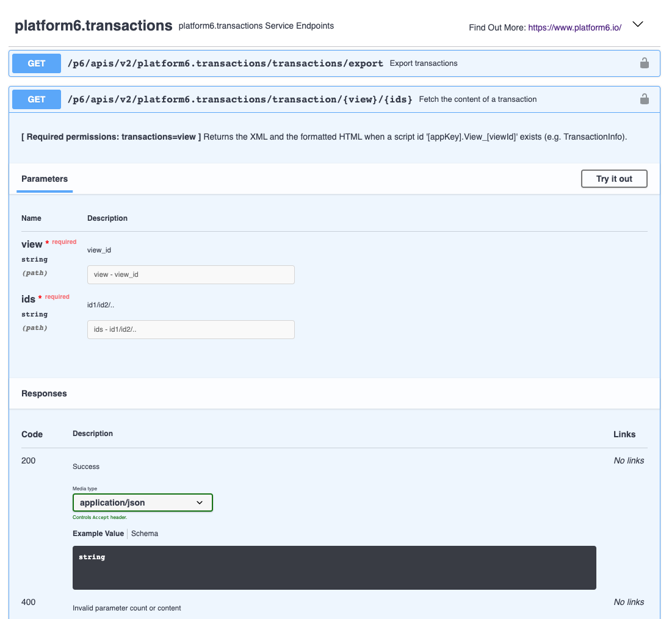
Task: Click the open lock icon on the fetch transaction endpoint
Action: [645, 99]
